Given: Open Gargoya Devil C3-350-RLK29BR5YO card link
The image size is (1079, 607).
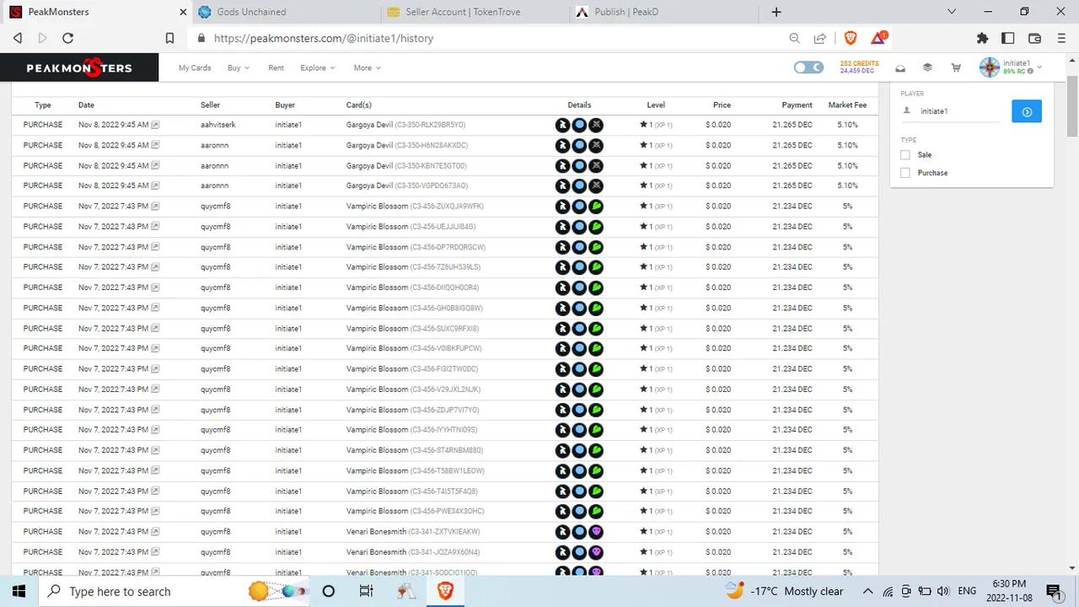Looking at the screenshot, I should coord(405,125).
